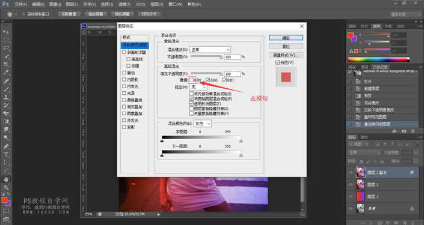Viewport: 424px width, 225px height.
Task: Enable 投影 style checkbox
Action: point(124,127)
